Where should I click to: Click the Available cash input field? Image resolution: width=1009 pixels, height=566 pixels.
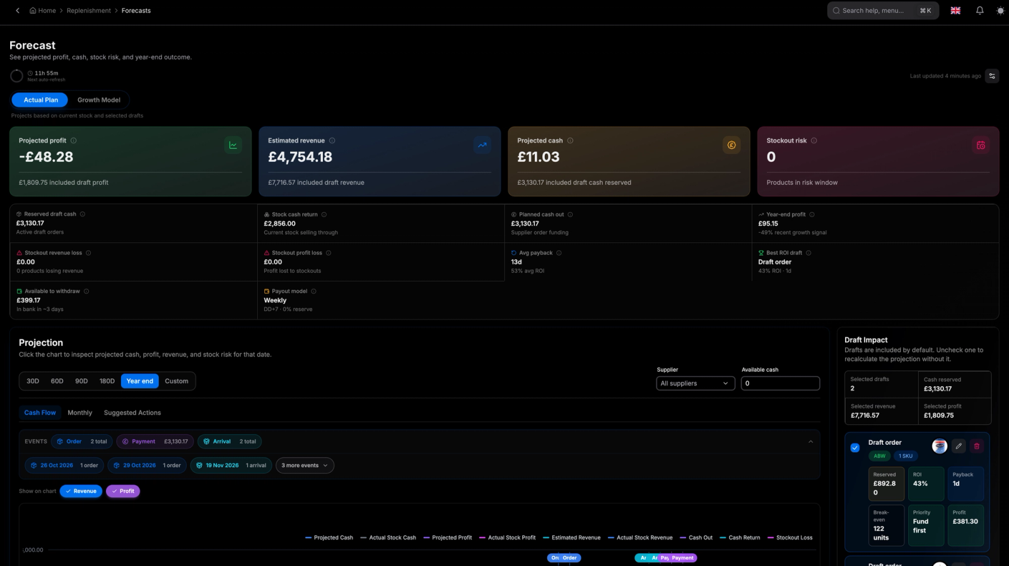780,384
